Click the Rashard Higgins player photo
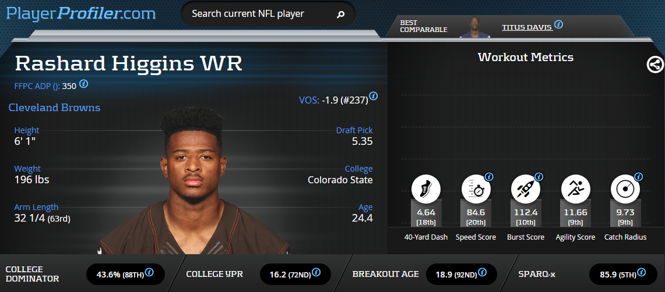This screenshot has height=292, width=665. [x=194, y=181]
